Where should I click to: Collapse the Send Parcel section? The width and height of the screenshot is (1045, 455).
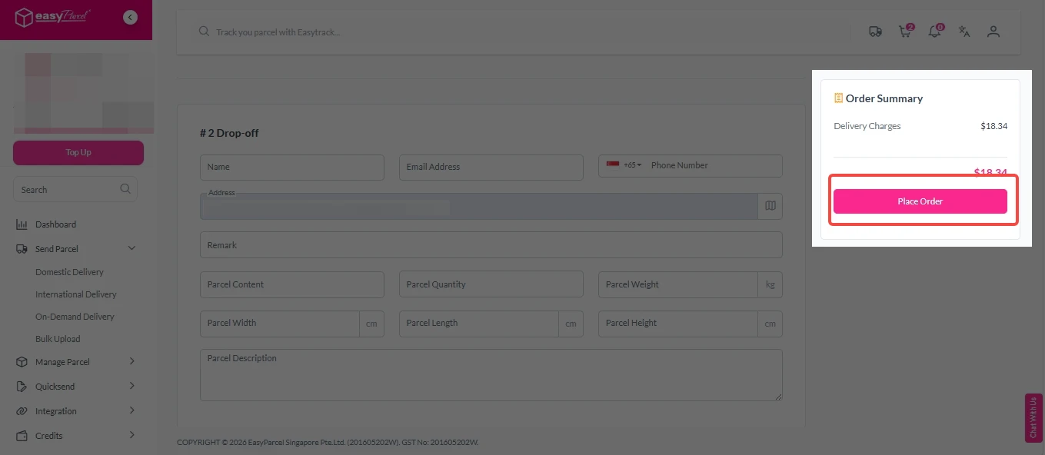click(x=131, y=248)
